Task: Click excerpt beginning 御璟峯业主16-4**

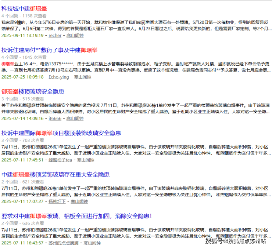Action: pyautogui.click(x=136, y=67)
